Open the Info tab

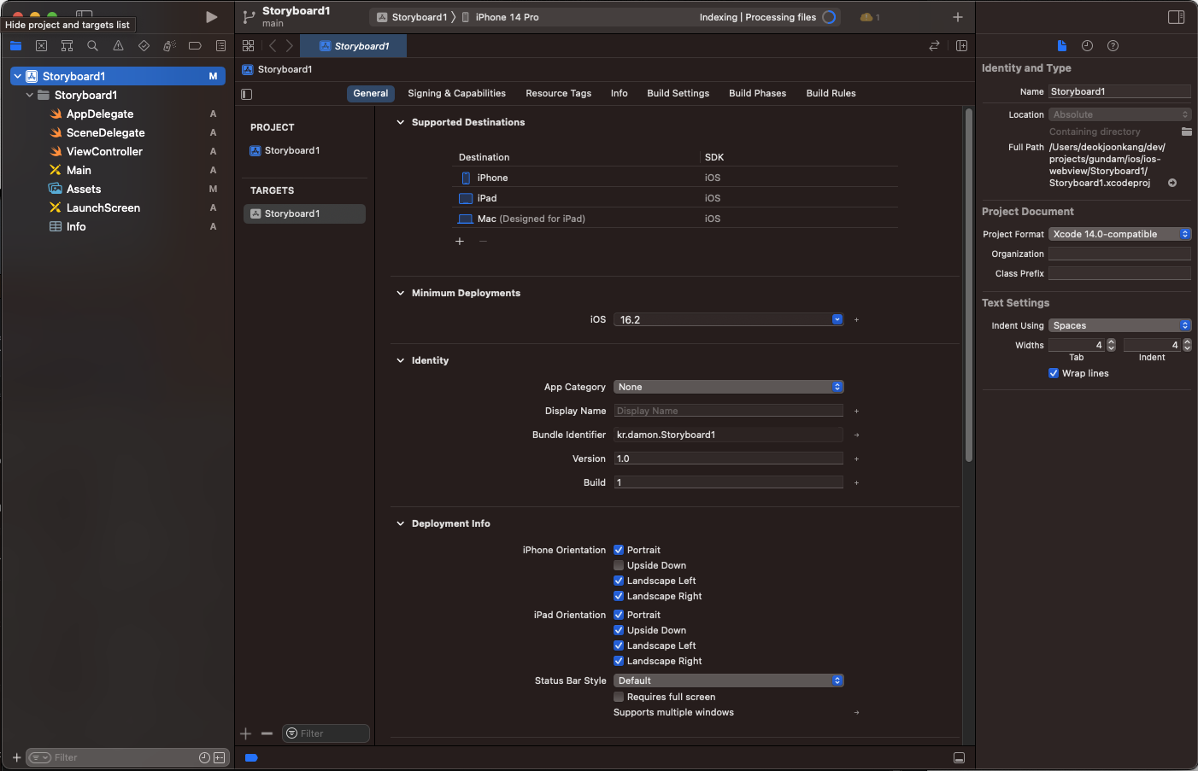[x=620, y=93]
